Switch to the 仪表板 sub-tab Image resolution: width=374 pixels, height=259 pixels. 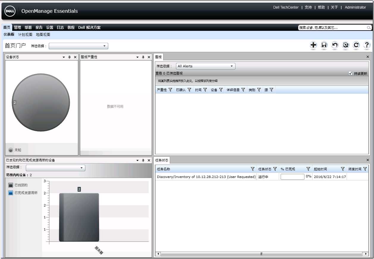click(9, 34)
